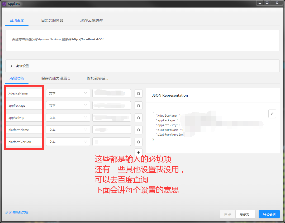Open the 所需功能文档 documentation link
Screen dimensions: 285x223
(x=17, y=212)
